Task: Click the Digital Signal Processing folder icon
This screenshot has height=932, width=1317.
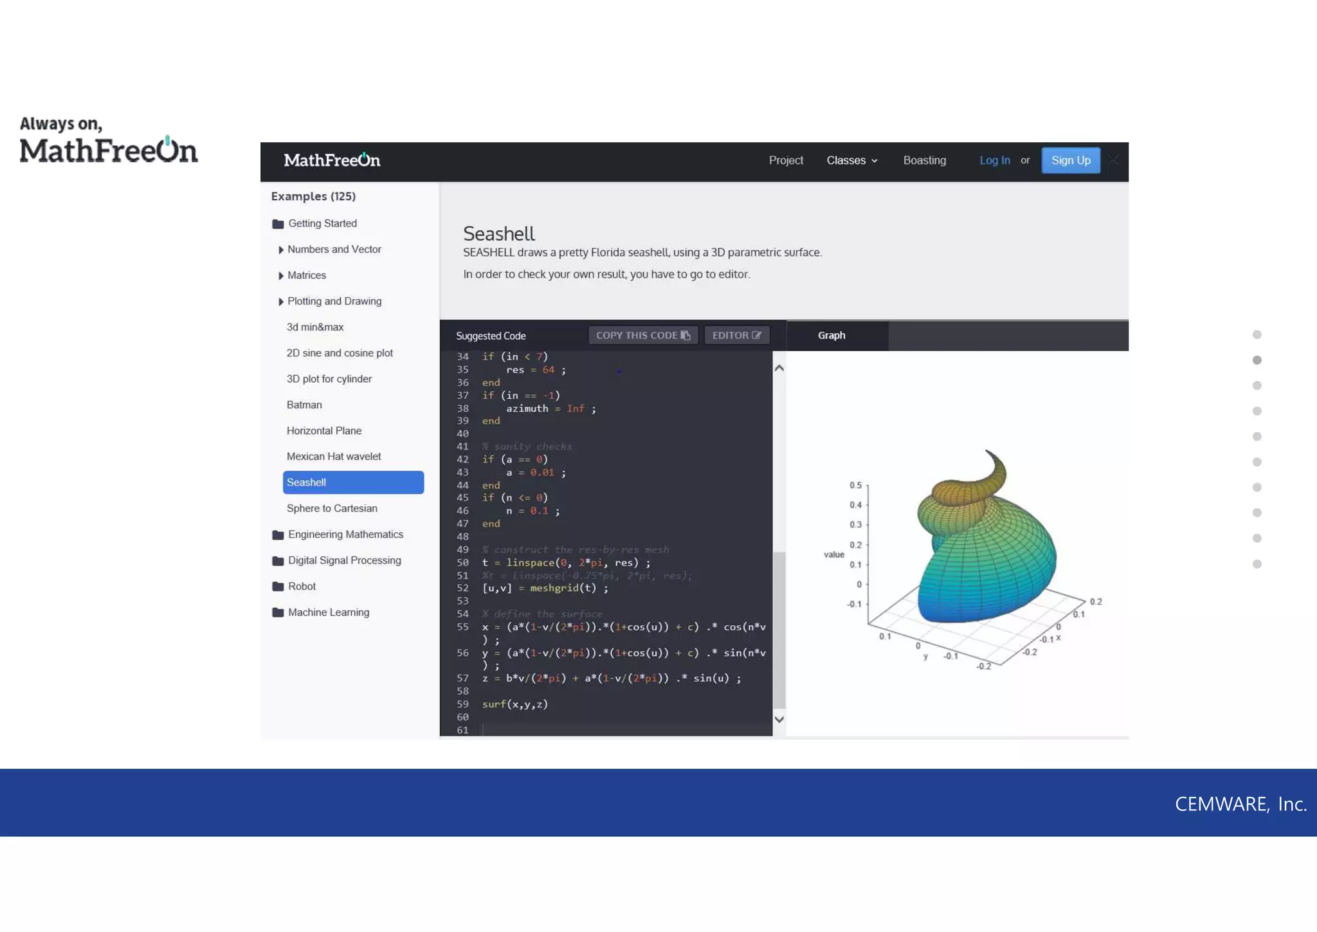Action: click(278, 561)
